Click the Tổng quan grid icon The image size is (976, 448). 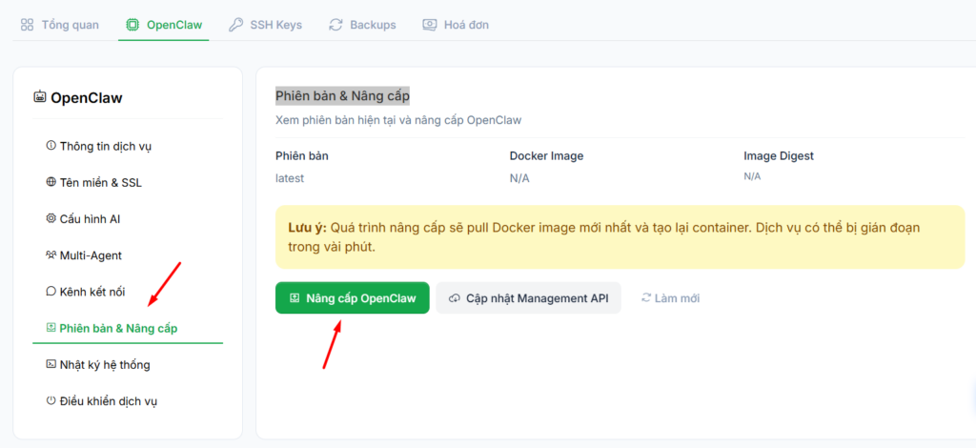coord(27,25)
